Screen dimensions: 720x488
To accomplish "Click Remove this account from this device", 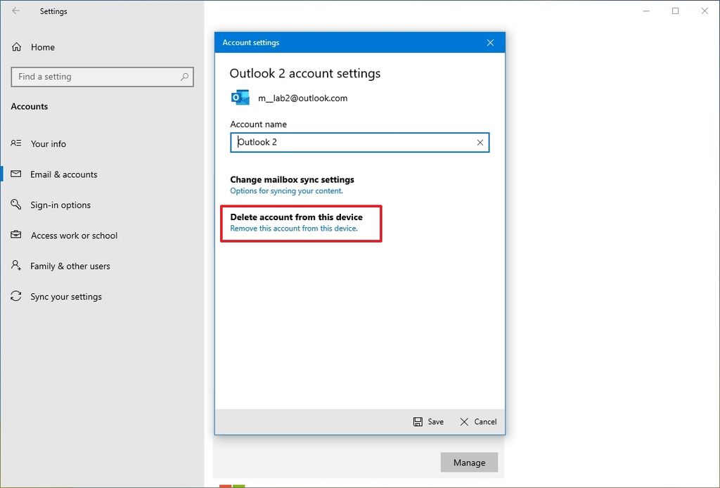I will pyautogui.click(x=294, y=228).
